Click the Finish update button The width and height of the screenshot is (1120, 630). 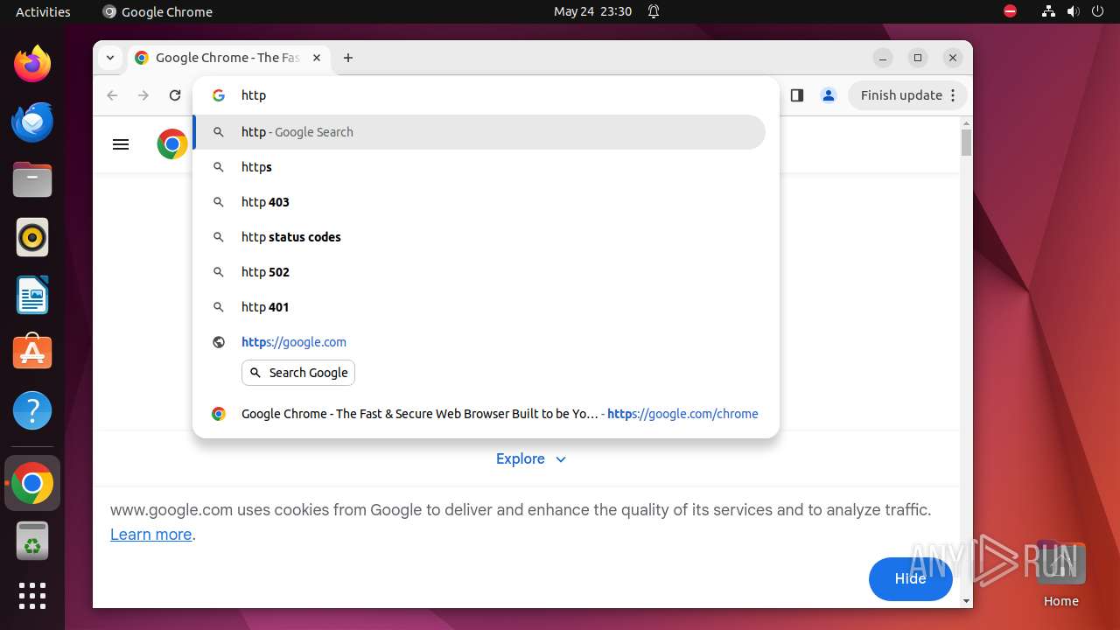(x=907, y=95)
